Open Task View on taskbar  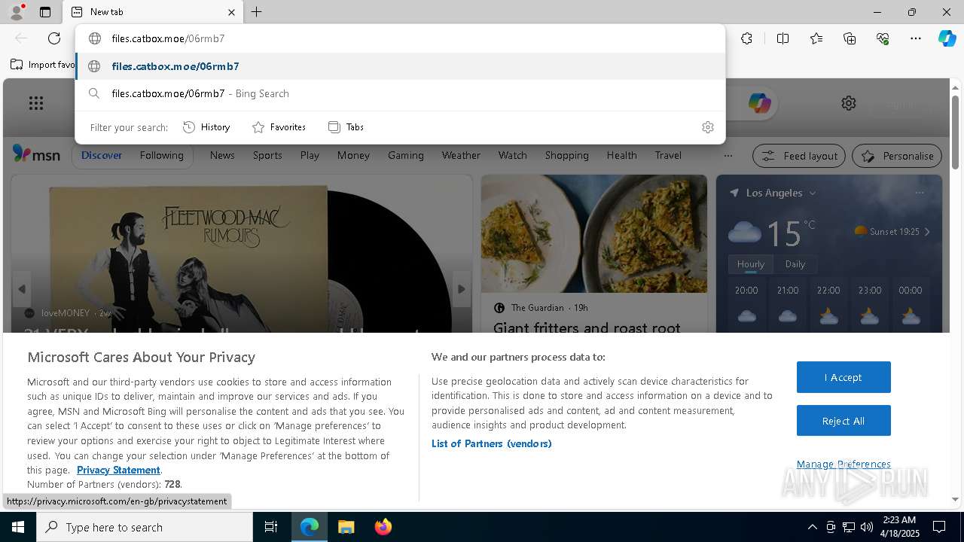click(271, 527)
